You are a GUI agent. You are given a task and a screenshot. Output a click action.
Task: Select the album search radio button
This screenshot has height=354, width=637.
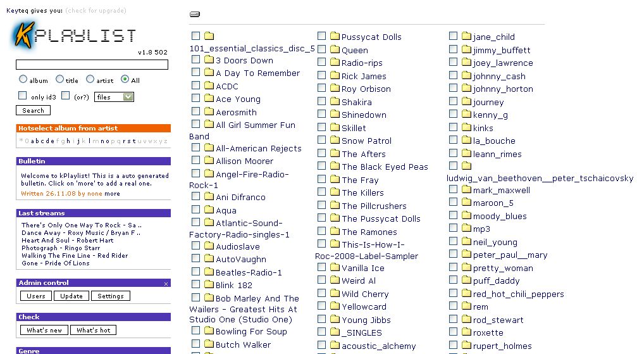point(23,79)
